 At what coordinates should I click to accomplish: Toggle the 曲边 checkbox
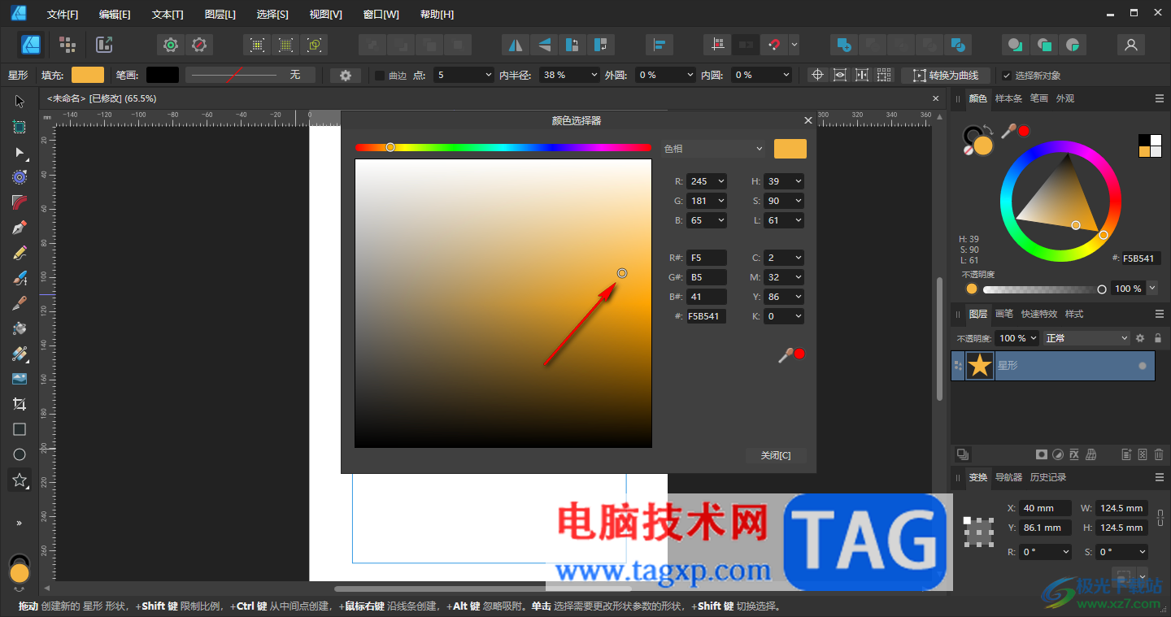click(x=379, y=76)
